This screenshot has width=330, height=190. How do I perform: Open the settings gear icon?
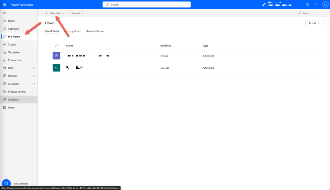pyautogui.click(x=307, y=4)
